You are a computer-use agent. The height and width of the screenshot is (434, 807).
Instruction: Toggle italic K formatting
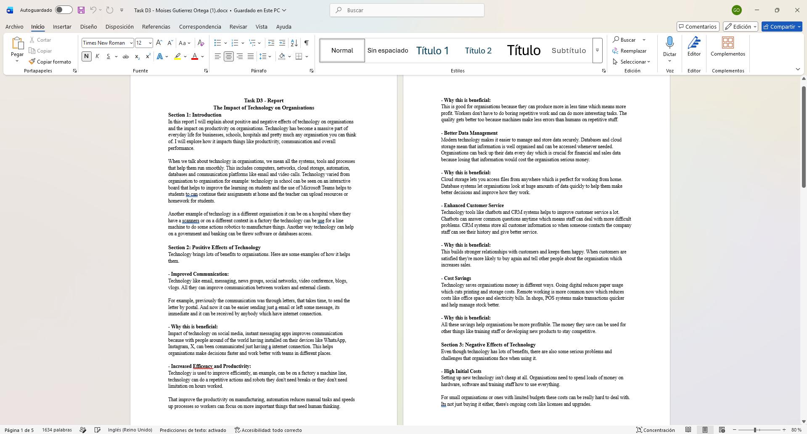tap(98, 56)
